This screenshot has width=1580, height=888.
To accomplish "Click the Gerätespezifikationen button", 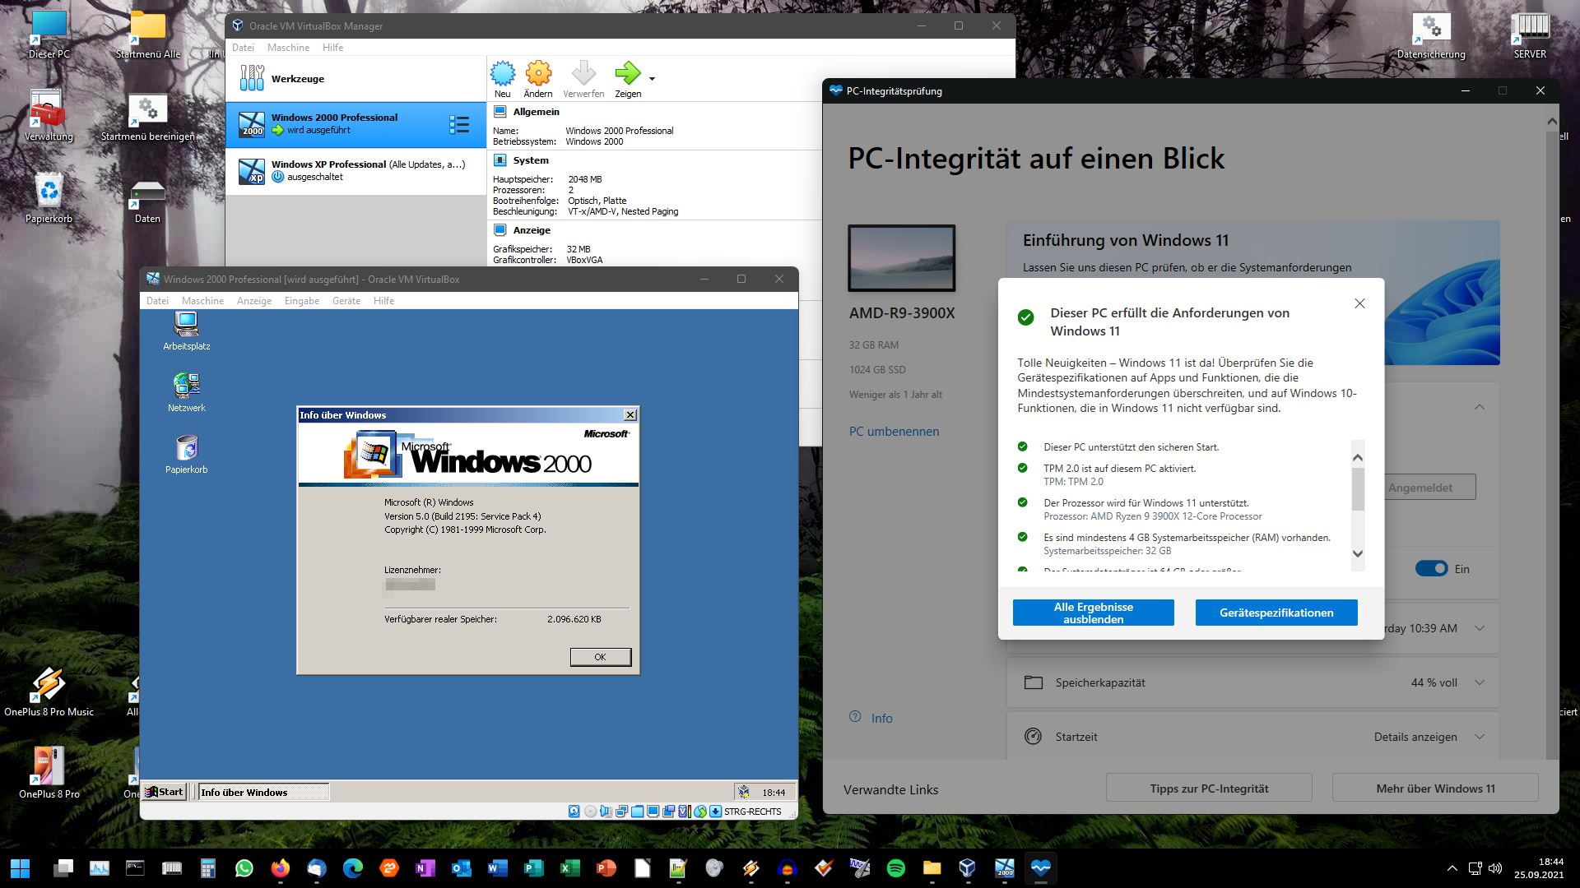I will [x=1276, y=613].
